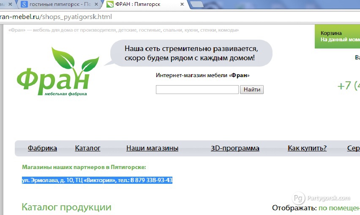Click the Google favicon on the search tab
Image resolution: width=360 pixels, height=215 pixels.
24,4
